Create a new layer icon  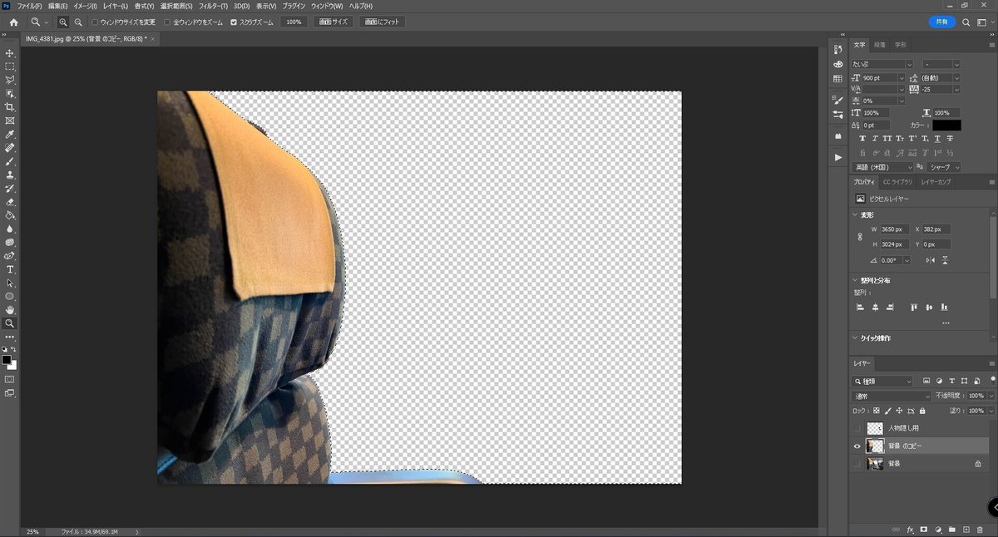tap(966, 529)
